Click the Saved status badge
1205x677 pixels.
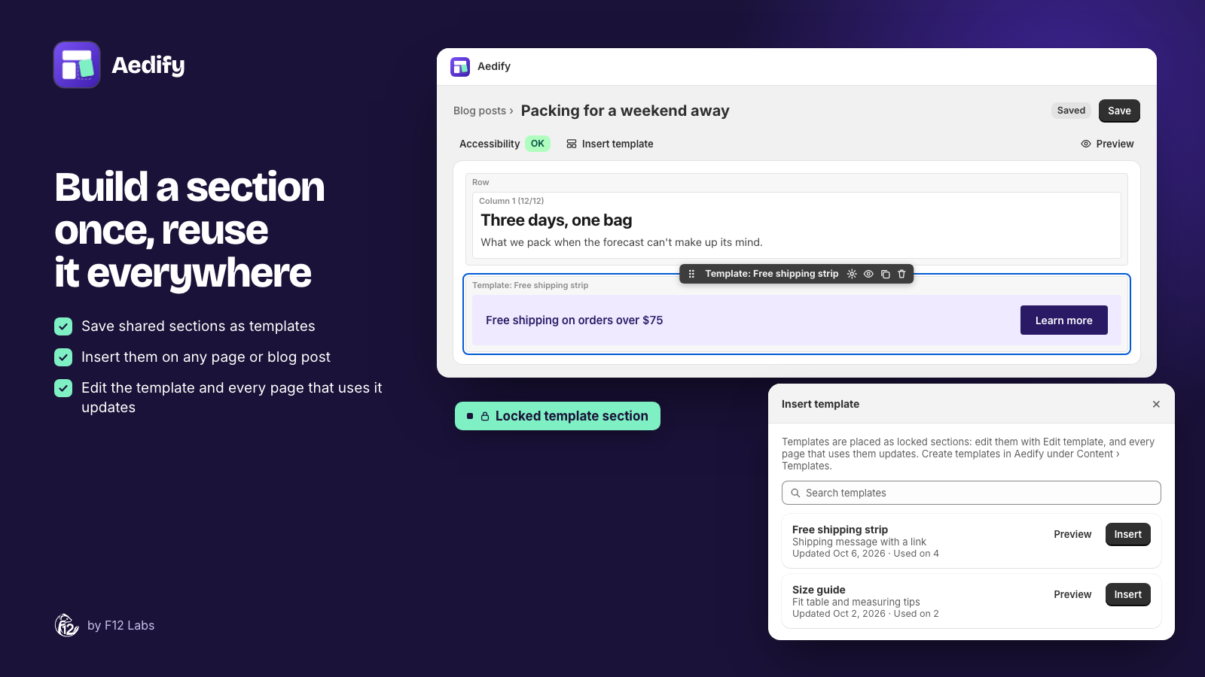point(1071,111)
